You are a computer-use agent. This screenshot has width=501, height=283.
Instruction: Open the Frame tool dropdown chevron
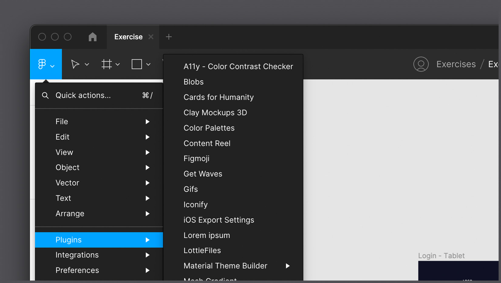118,65
